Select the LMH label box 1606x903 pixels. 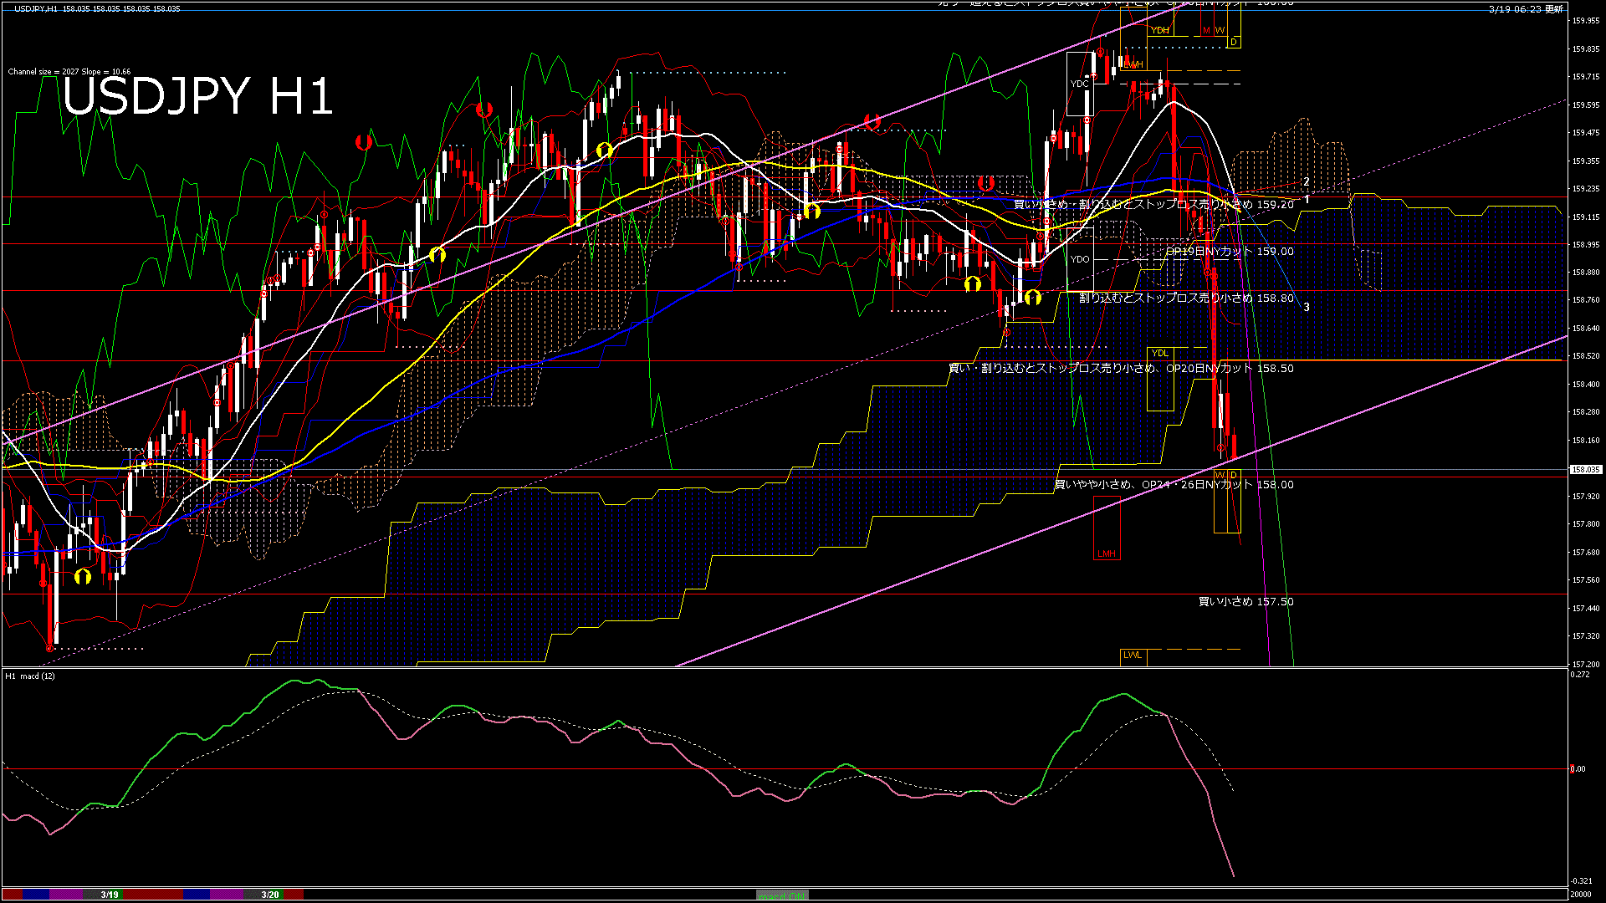coord(1107,554)
